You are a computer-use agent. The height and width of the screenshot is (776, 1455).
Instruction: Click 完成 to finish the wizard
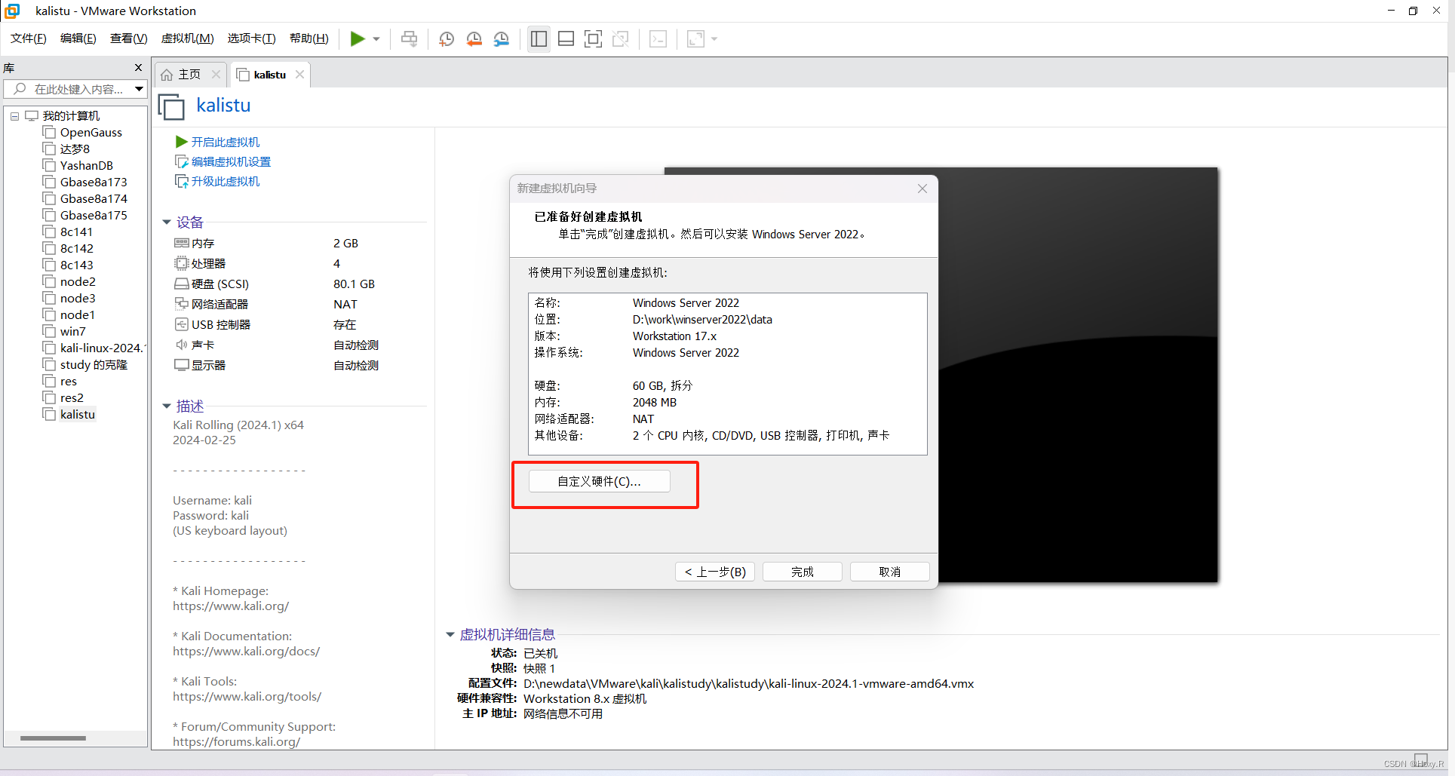point(803,572)
